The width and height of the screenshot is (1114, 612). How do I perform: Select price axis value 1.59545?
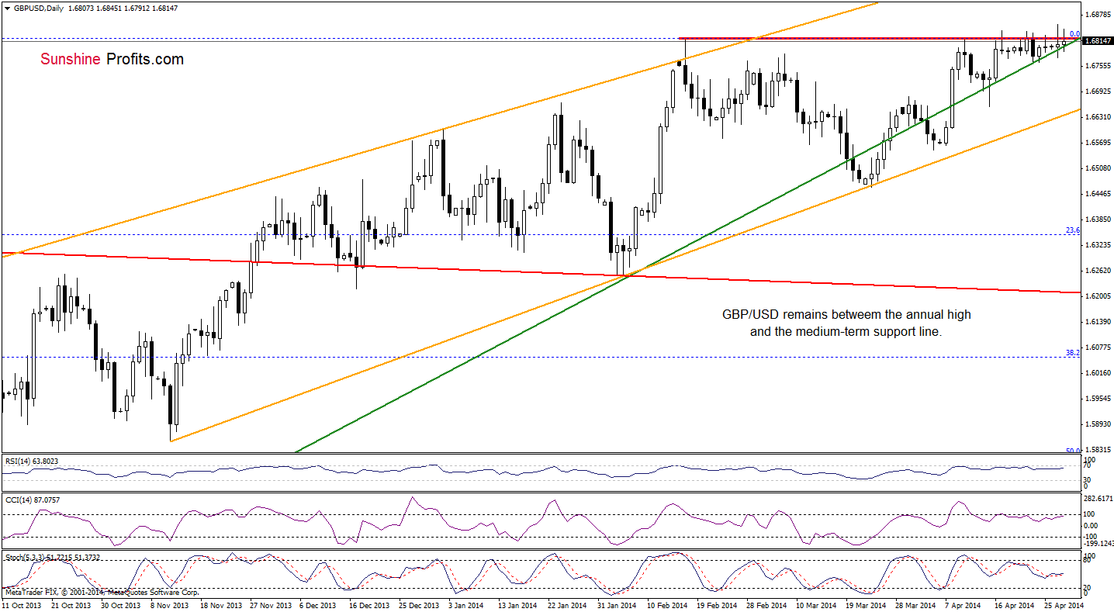pyautogui.click(x=1098, y=399)
